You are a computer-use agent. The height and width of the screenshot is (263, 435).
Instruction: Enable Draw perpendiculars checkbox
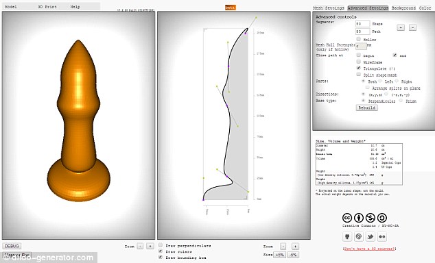161,245
